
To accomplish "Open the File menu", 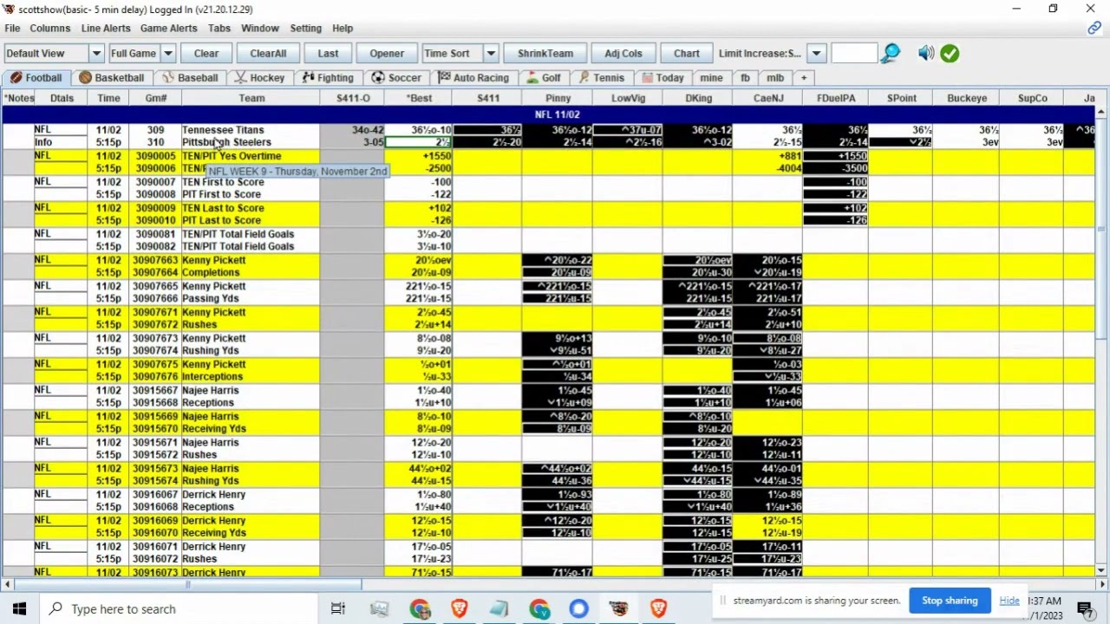I will (x=12, y=29).
